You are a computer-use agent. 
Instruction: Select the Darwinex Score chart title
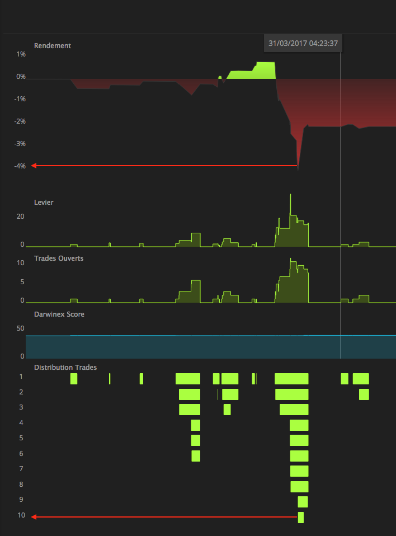click(59, 314)
